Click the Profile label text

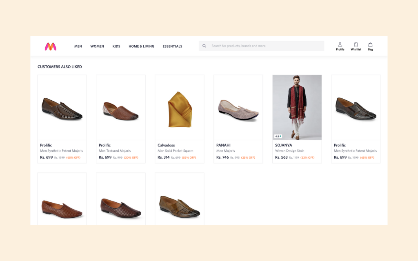[340, 49]
